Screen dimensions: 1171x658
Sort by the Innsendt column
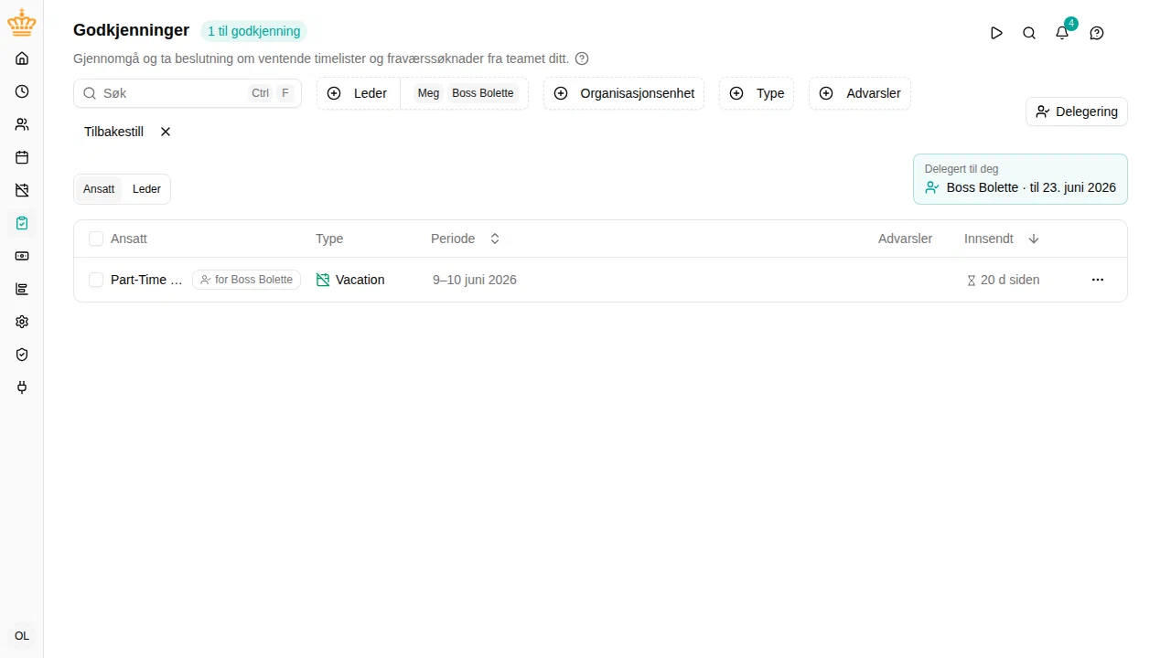(x=1002, y=239)
